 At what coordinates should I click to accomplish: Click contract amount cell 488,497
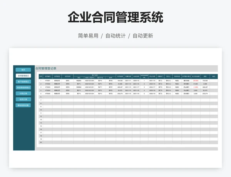coord(120,87)
